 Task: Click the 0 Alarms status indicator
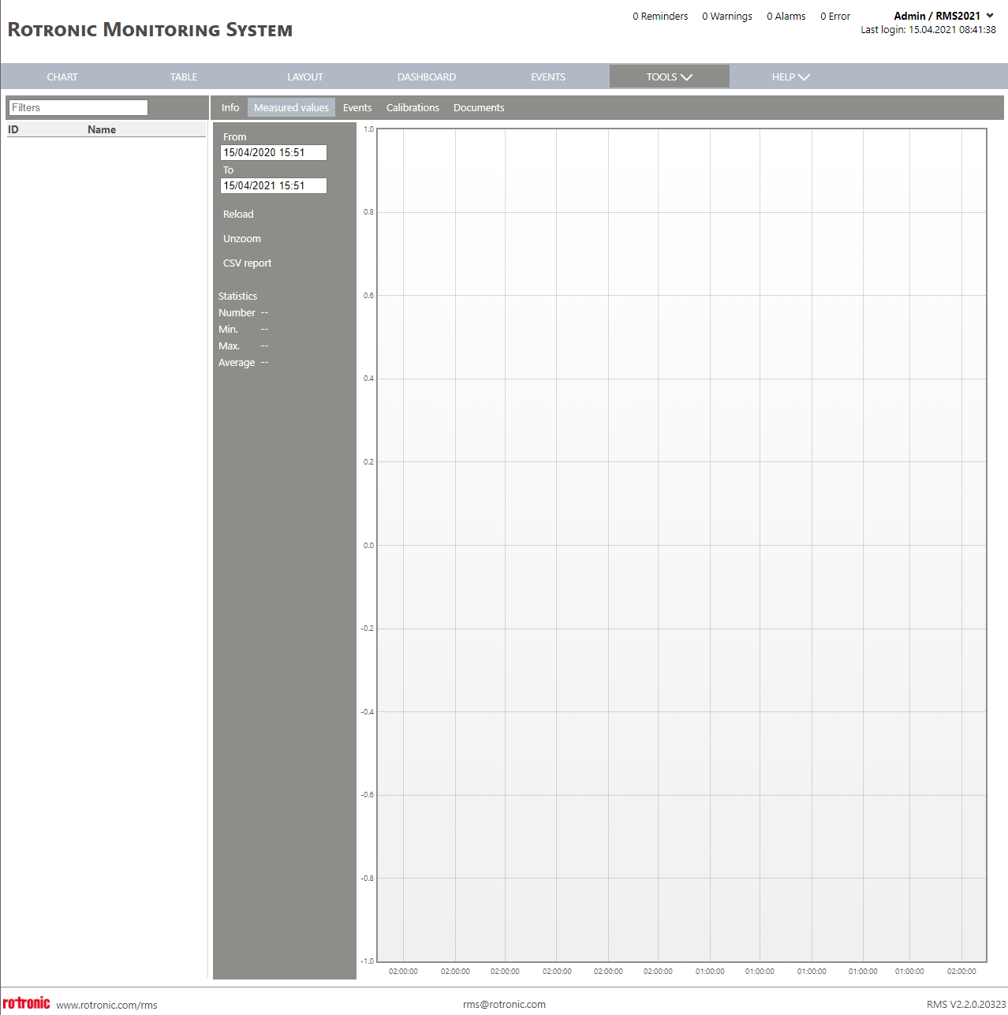click(x=786, y=17)
